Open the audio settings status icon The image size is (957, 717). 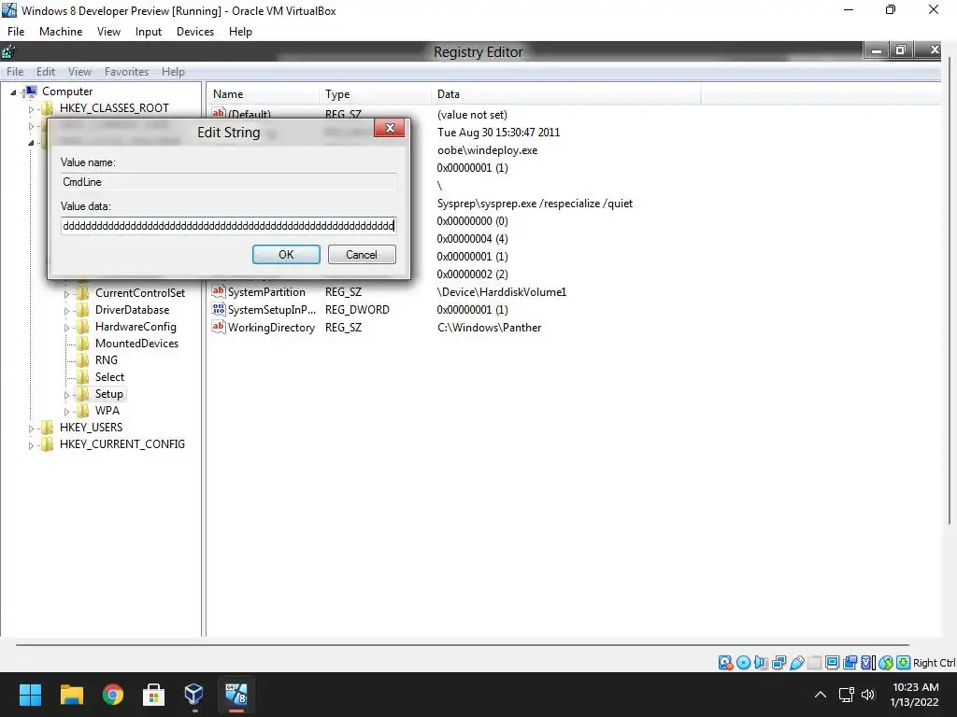tap(761, 663)
